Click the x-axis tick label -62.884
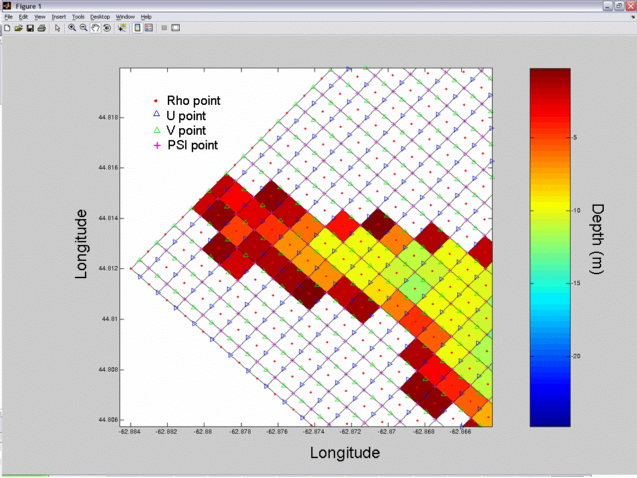The width and height of the screenshot is (637, 478). click(129, 432)
